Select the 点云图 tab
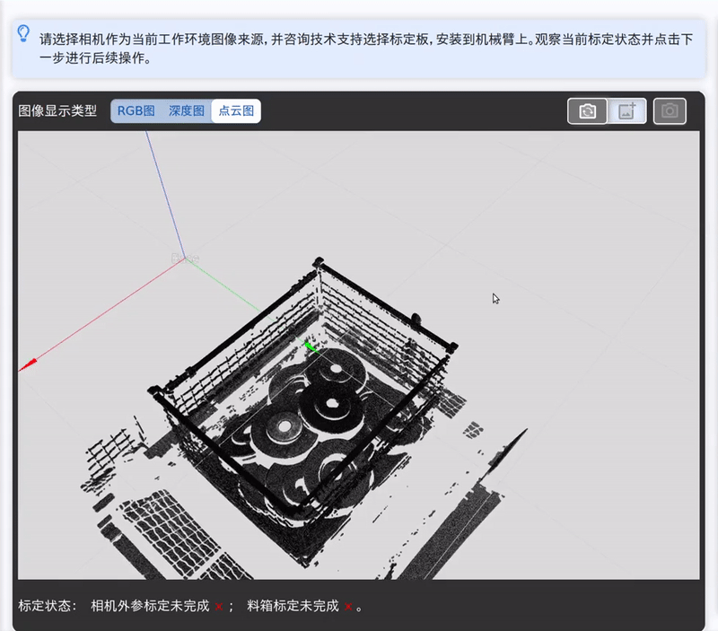The width and height of the screenshot is (718, 631). coord(236,111)
